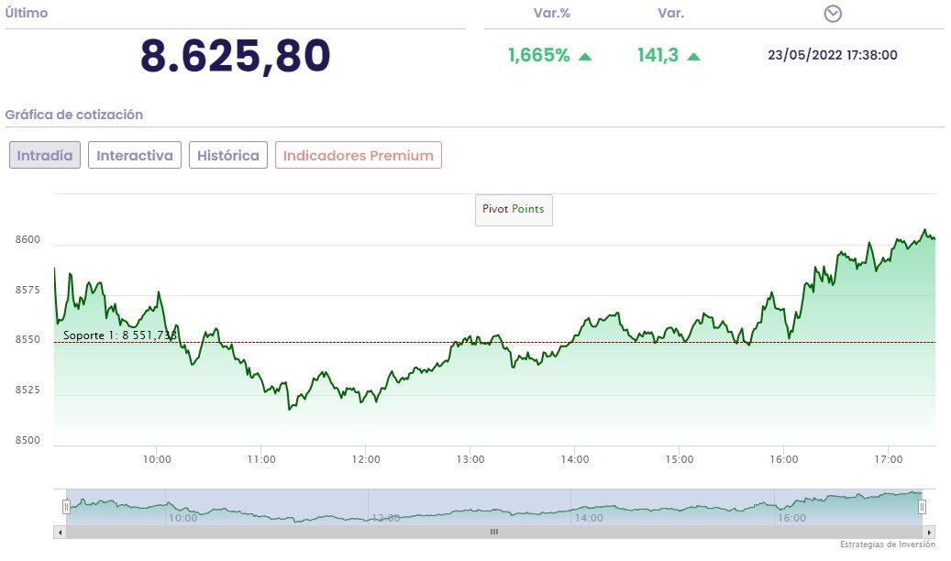Click the navigator scrollbar grip
Viewport: 951px width, 561px height.
click(x=493, y=532)
